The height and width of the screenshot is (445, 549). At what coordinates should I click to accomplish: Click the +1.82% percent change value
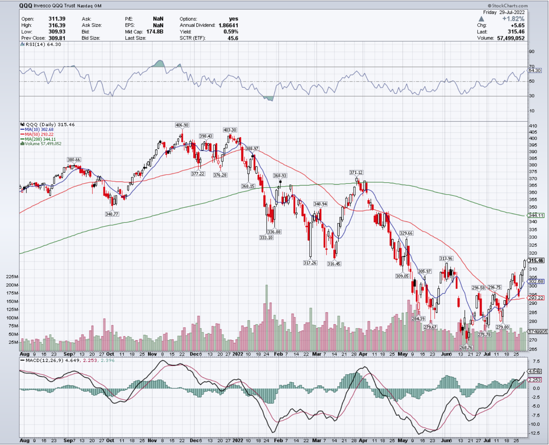coord(513,19)
